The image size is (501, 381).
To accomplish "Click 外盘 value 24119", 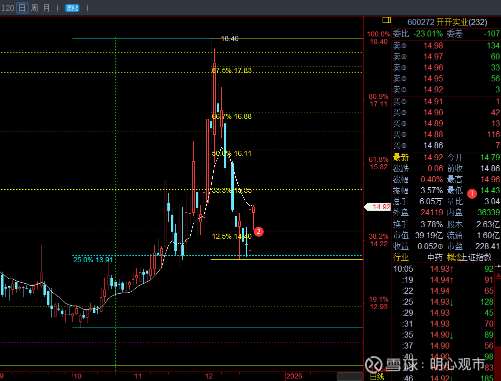I will [x=432, y=212].
